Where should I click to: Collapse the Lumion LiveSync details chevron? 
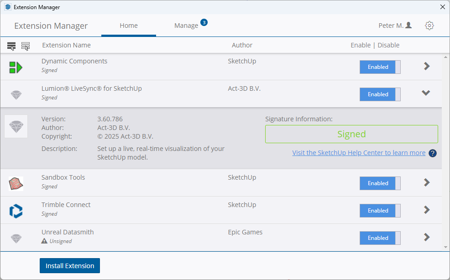click(x=426, y=93)
